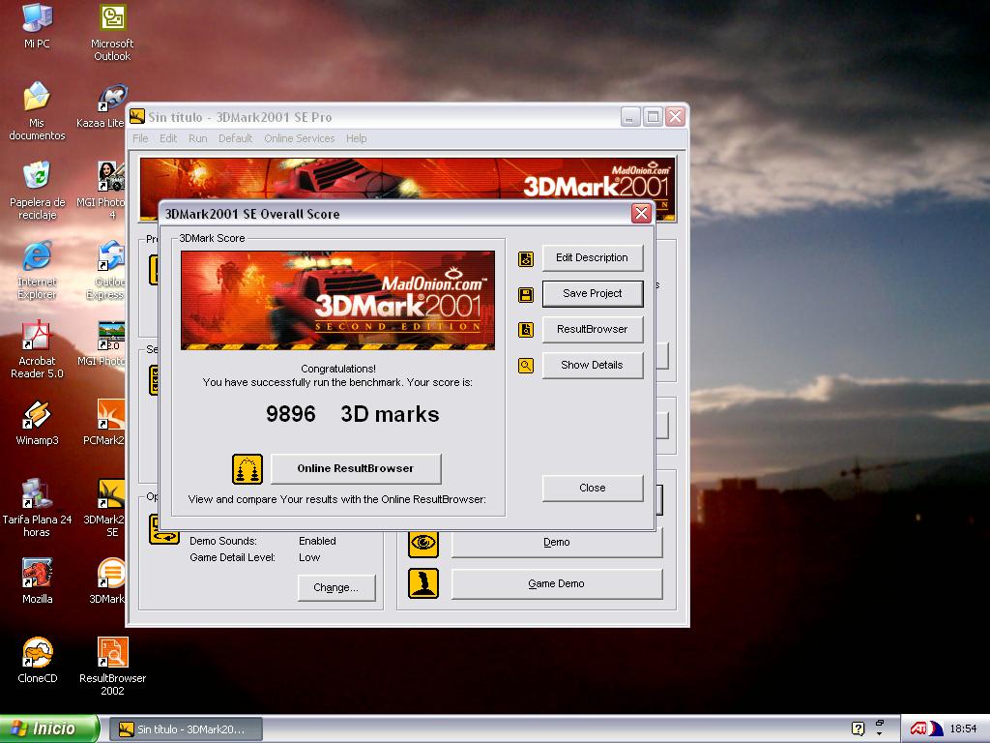The image size is (990, 743).
Task: Maximize the 3DMark2001 SE Pro window
Action: [653, 117]
